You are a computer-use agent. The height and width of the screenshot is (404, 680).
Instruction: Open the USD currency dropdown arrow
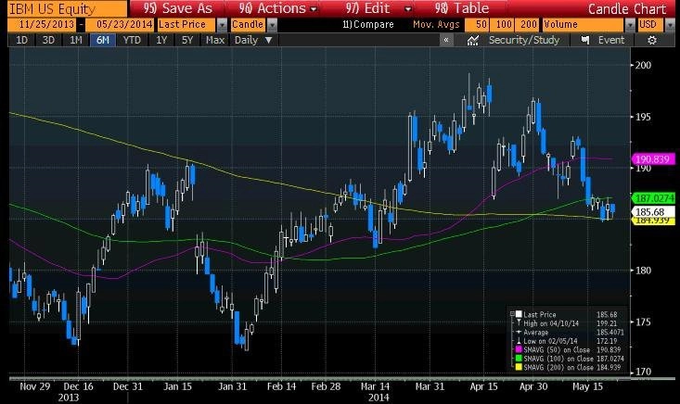668,25
